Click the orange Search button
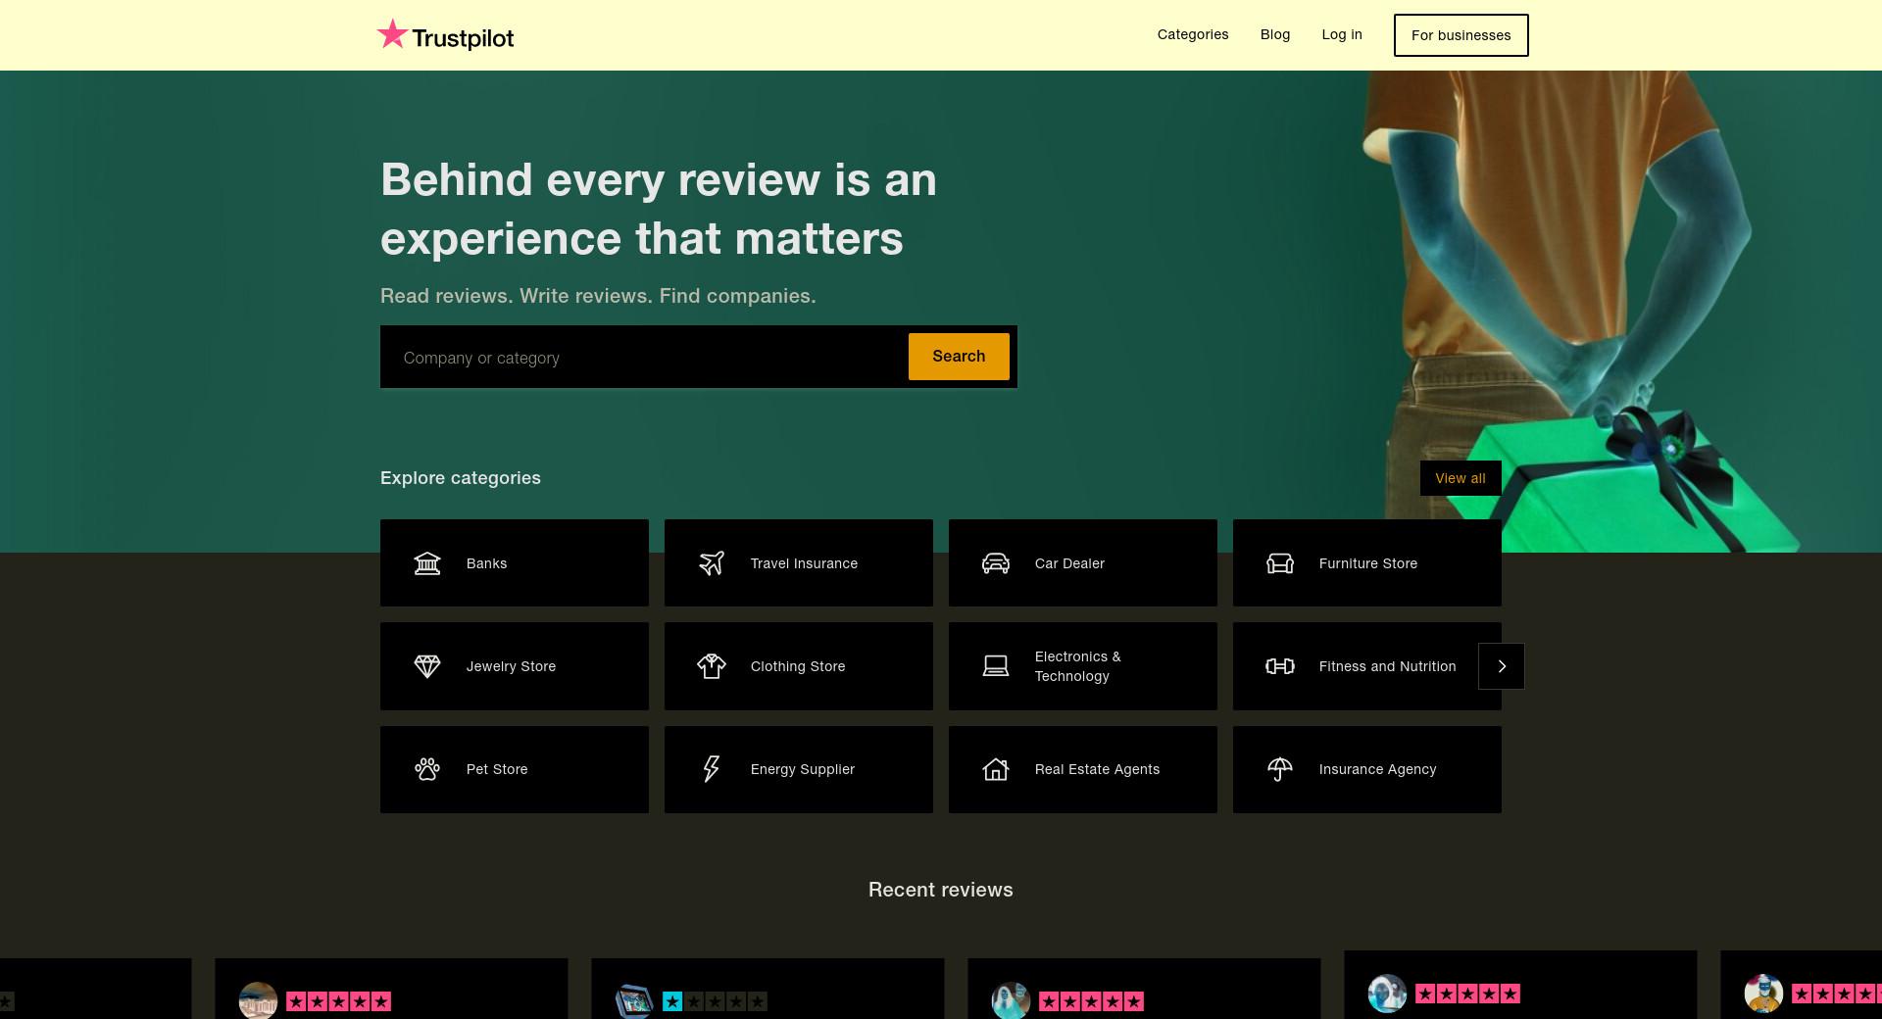The width and height of the screenshot is (1882, 1019). (x=959, y=357)
